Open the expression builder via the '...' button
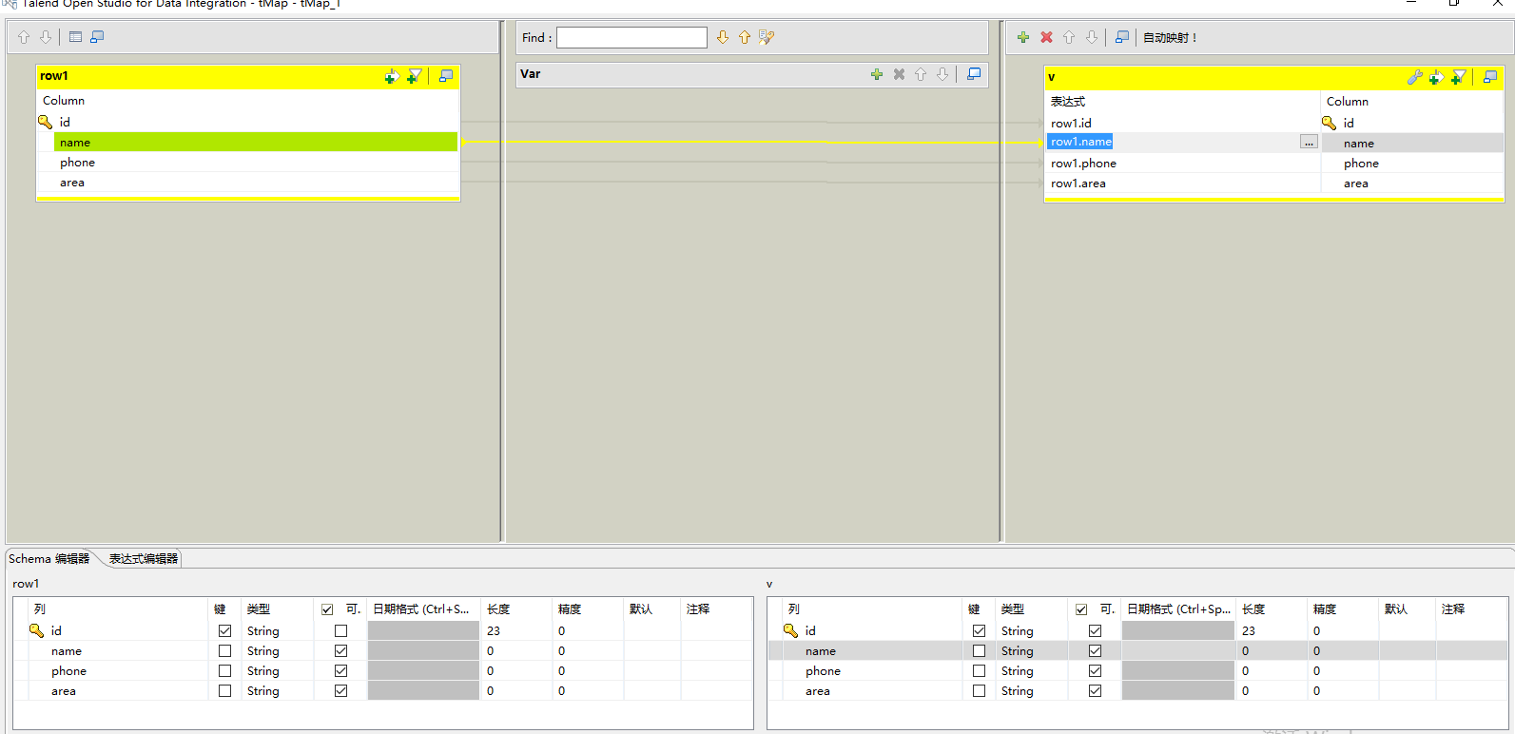This screenshot has height=734, width=1515. pos(1310,143)
